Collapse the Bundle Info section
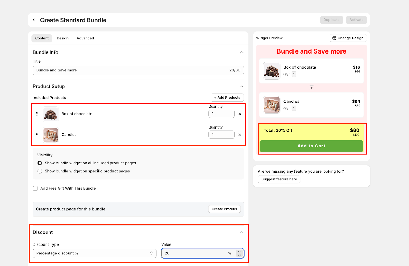The width and height of the screenshot is (409, 266). click(x=242, y=52)
